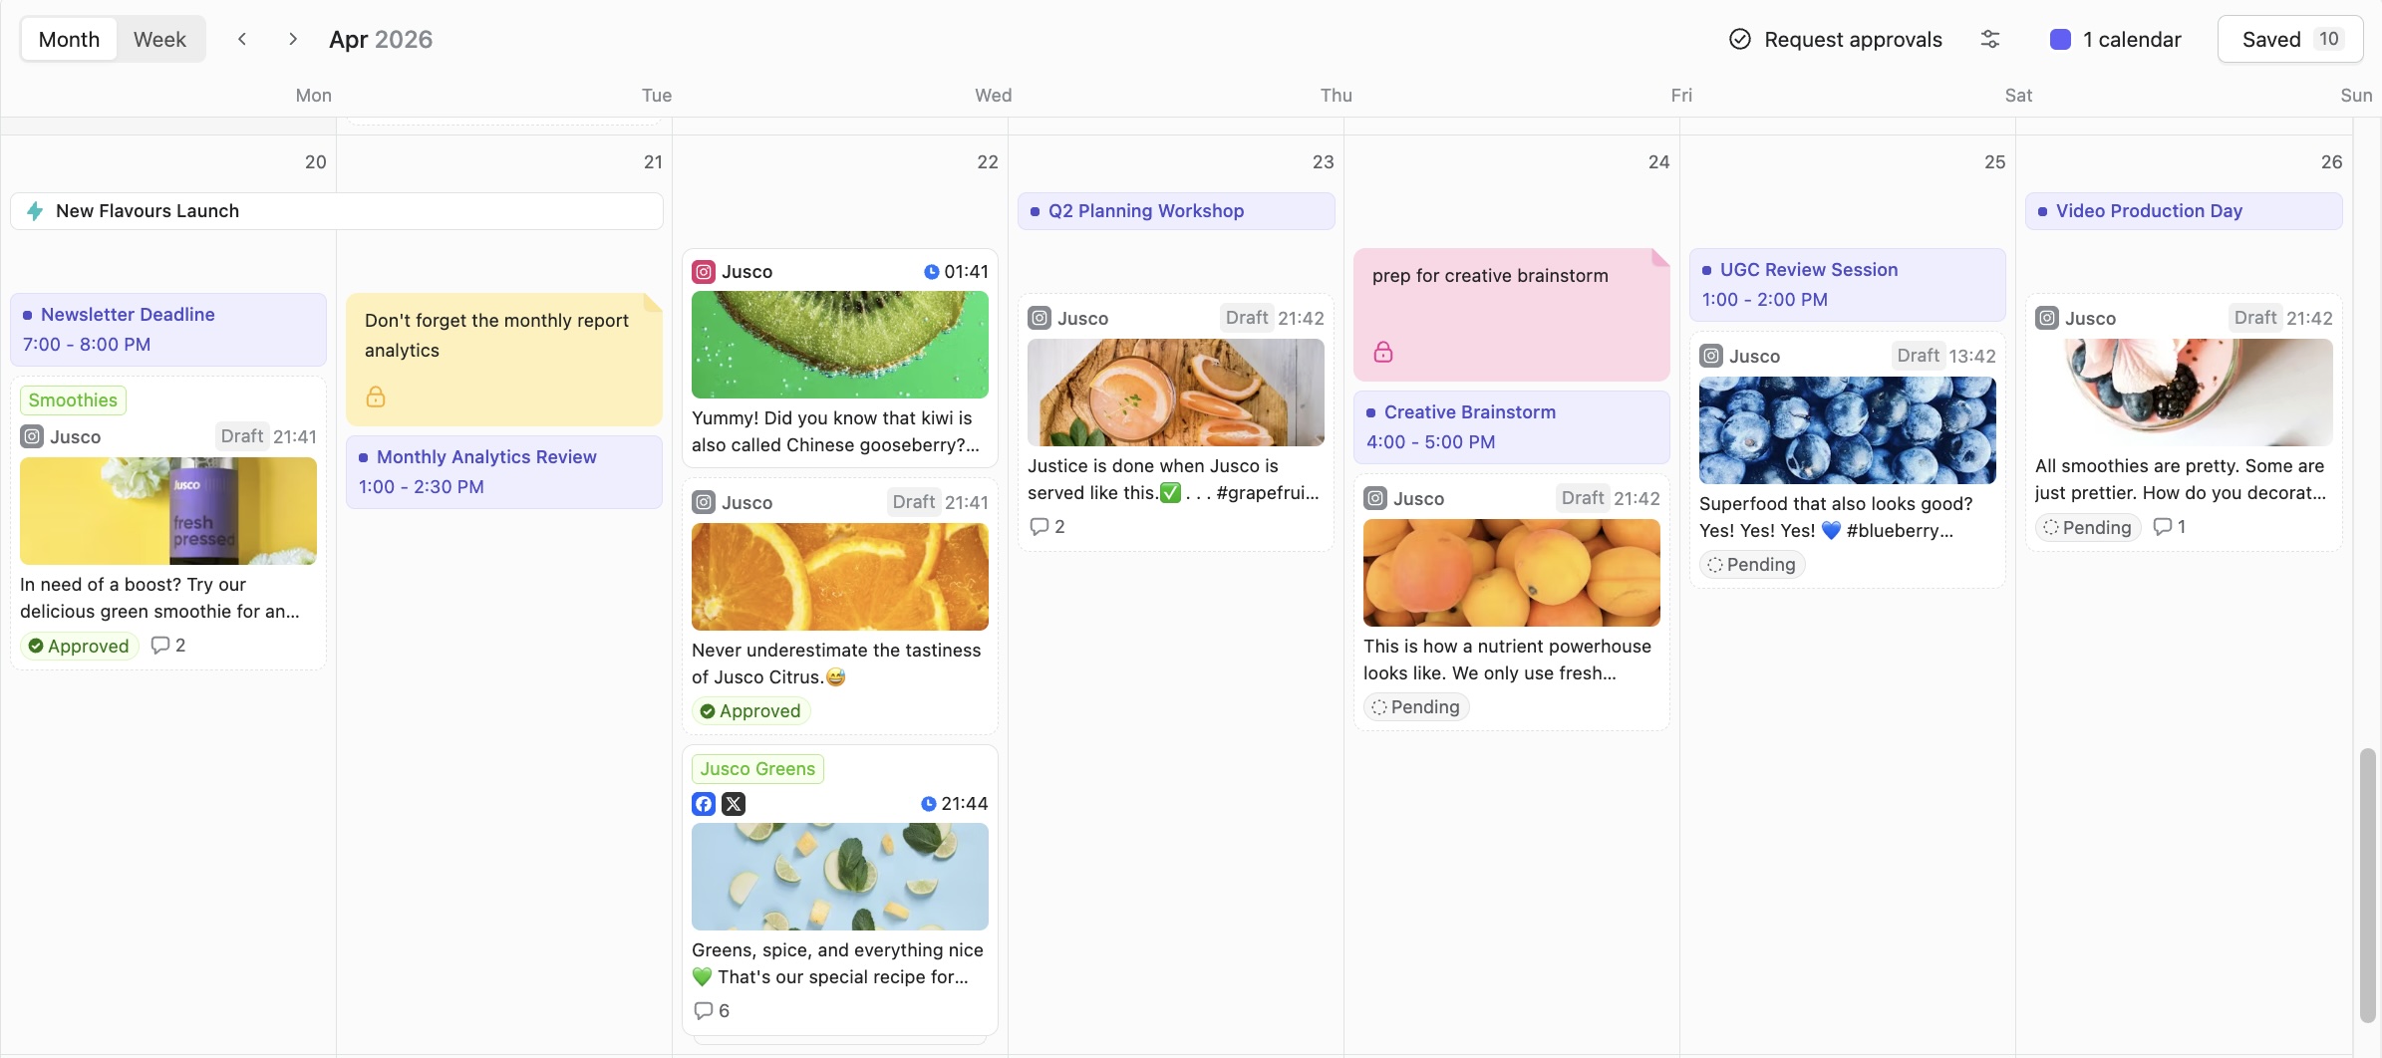Click the purple calendar color swatch
This screenshot has height=1058, width=2382.
click(2060, 39)
